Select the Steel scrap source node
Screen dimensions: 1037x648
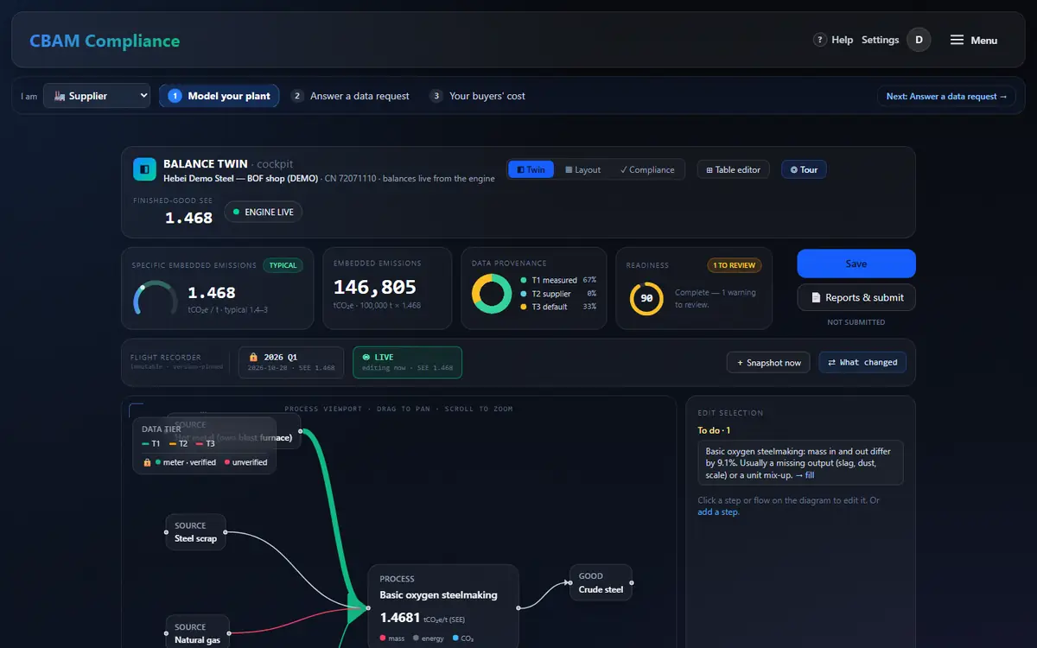tap(196, 532)
